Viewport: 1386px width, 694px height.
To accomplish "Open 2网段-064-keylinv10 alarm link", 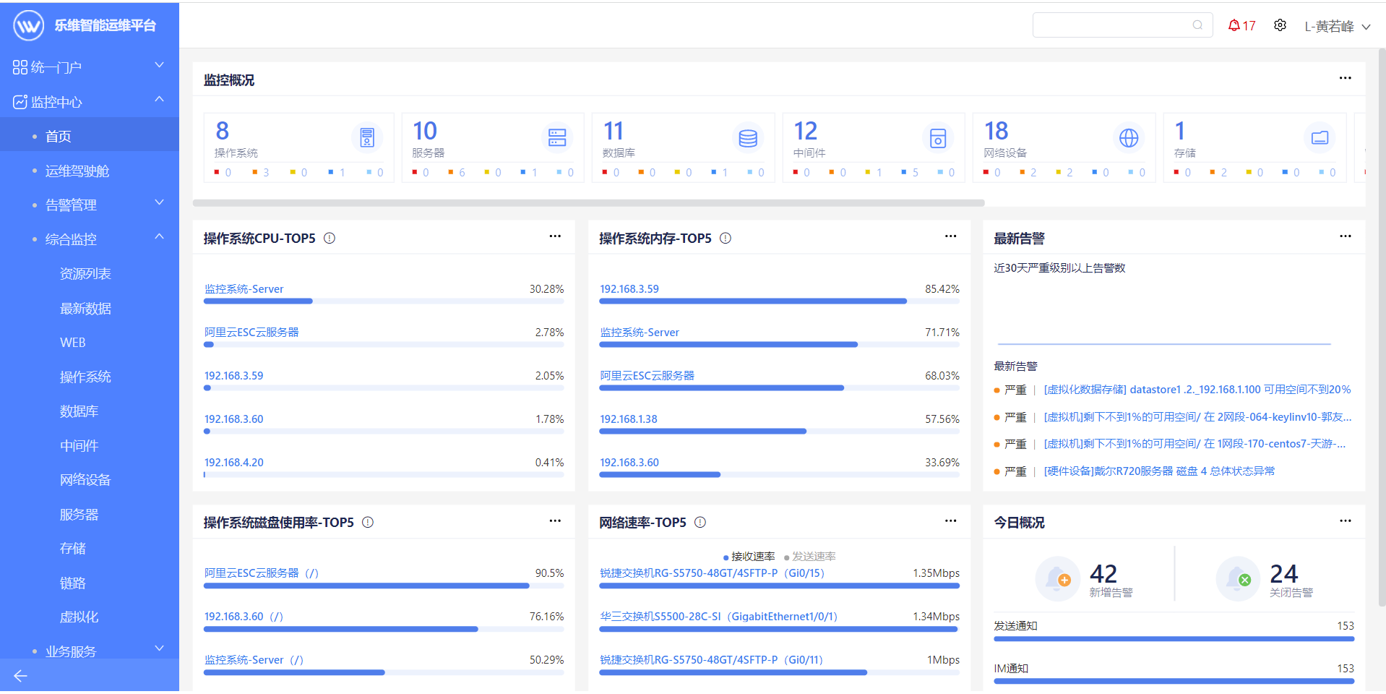I will [x=1197, y=417].
